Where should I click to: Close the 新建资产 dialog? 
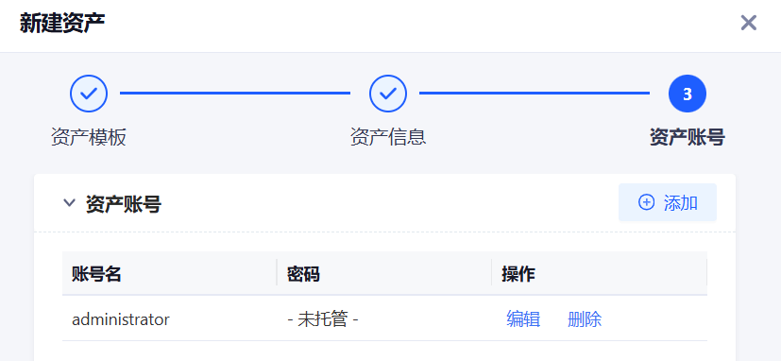[749, 23]
